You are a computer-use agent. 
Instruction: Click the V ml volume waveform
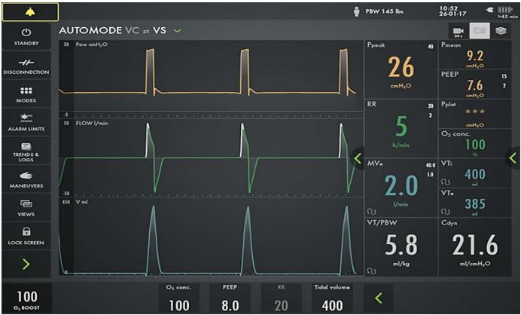pyautogui.click(x=211, y=237)
